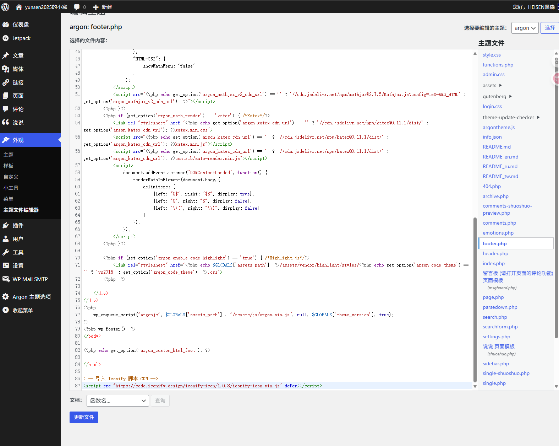The height and width of the screenshot is (446, 559).
Task: Open style.css file
Action: pos(492,55)
